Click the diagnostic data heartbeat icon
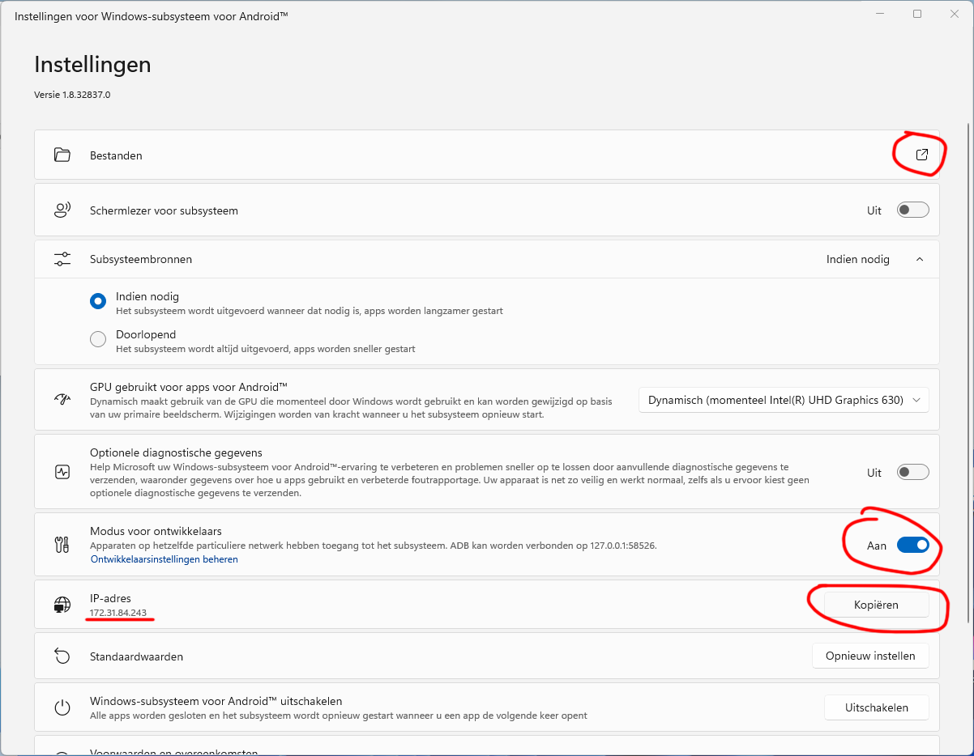The height and width of the screenshot is (756, 974). click(62, 472)
